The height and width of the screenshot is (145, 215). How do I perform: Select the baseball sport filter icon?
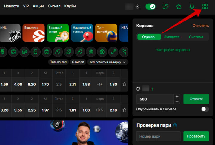[46, 52]
